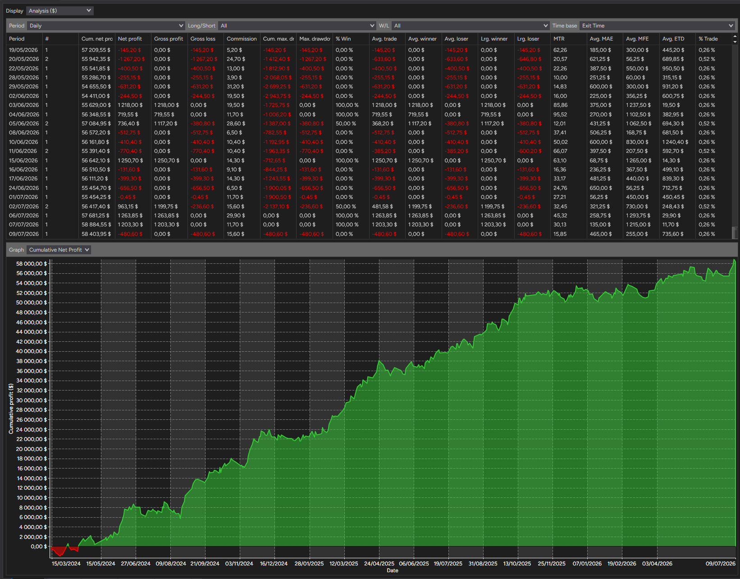Select the 04/06/2026 row date cell
740x579 pixels.
(23, 115)
